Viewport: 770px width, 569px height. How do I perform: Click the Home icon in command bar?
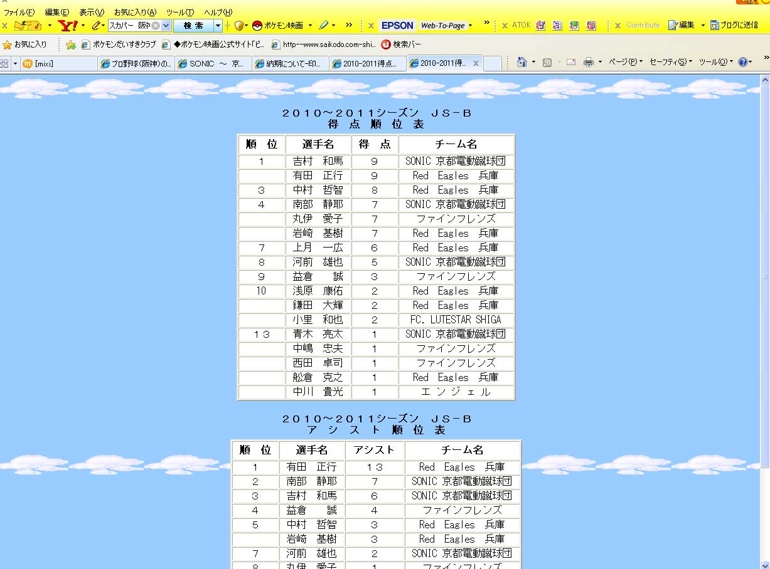[521, 62]
